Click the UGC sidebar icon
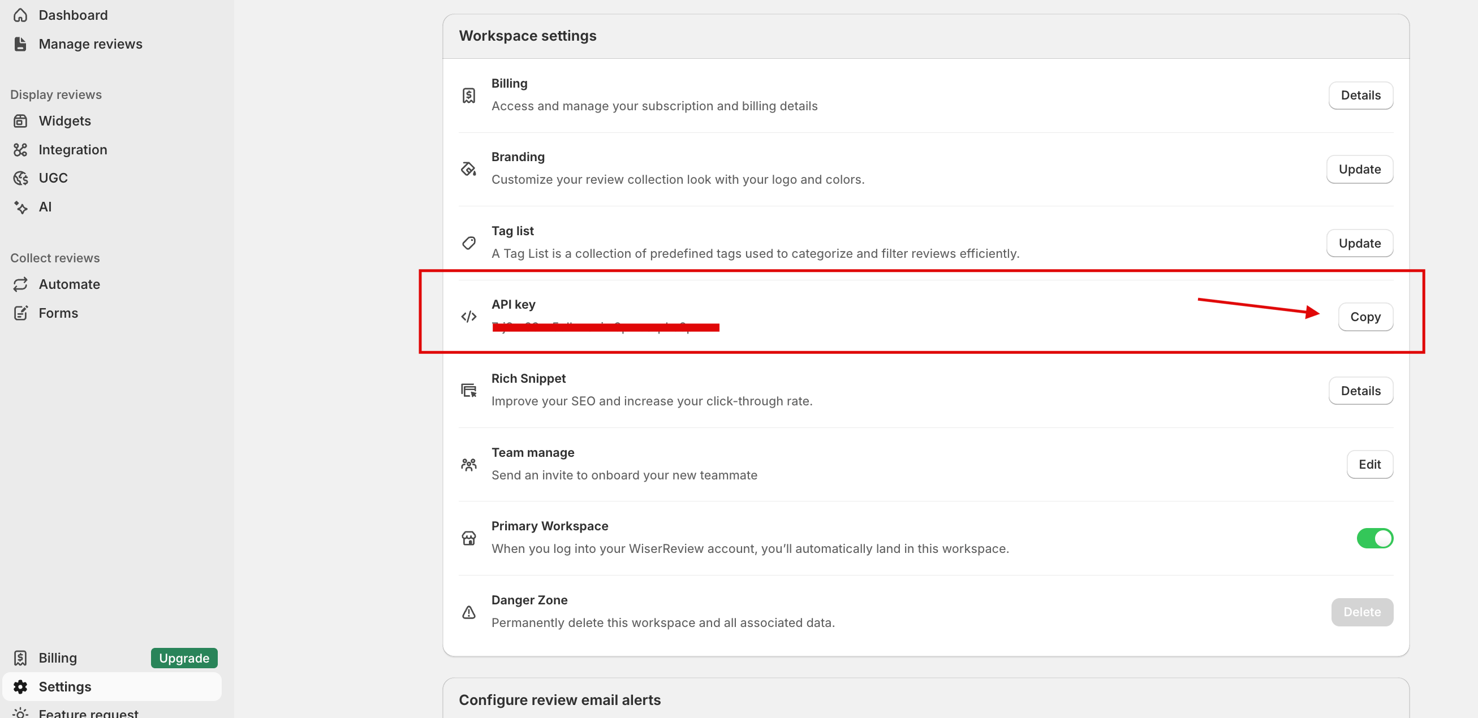The height and width of the screenshot is (718, 1478). [21, 178]
